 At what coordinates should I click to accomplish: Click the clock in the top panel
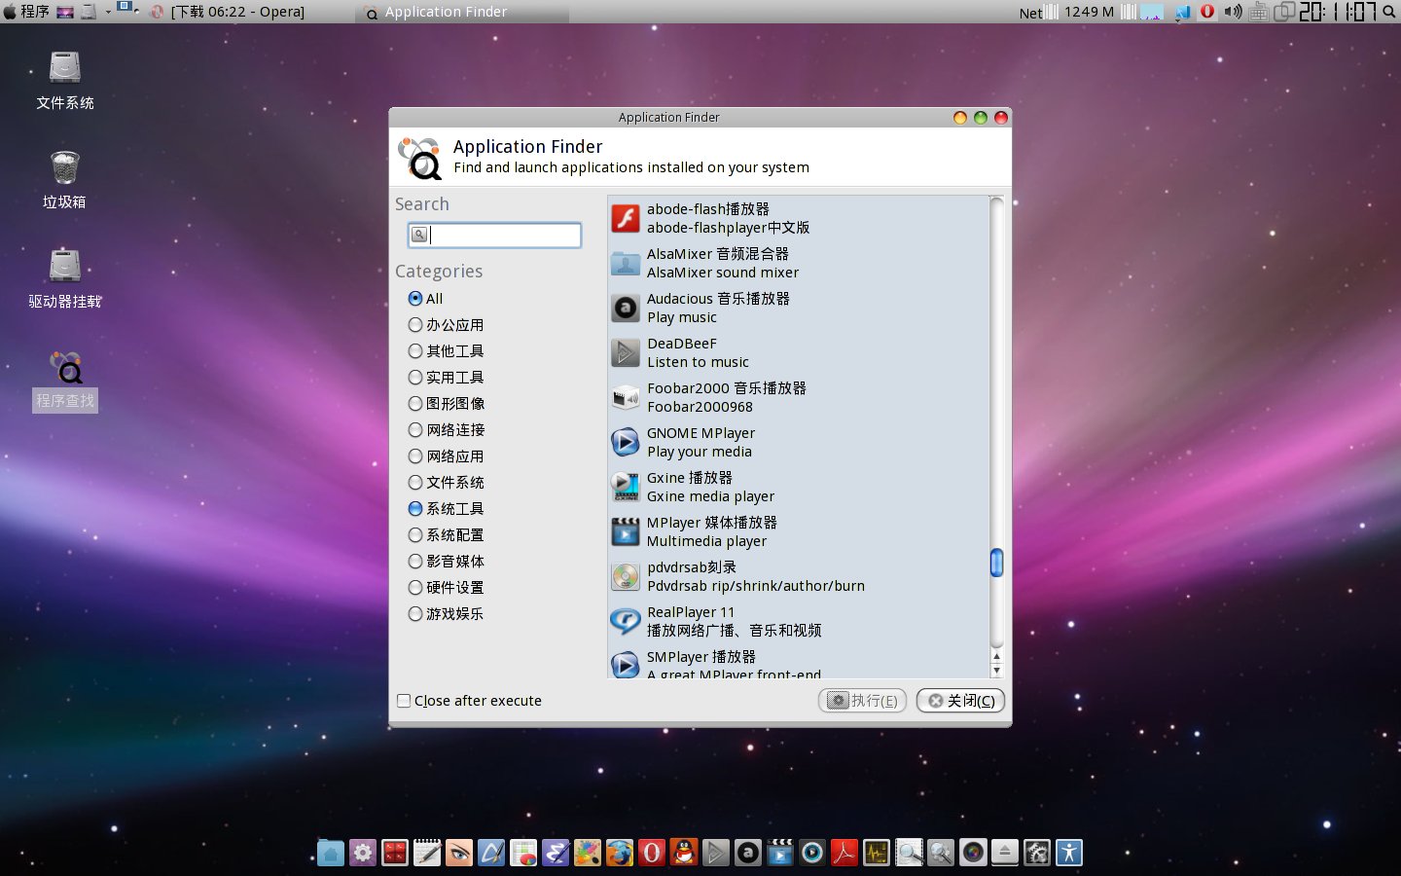[x=1338, y=12]
